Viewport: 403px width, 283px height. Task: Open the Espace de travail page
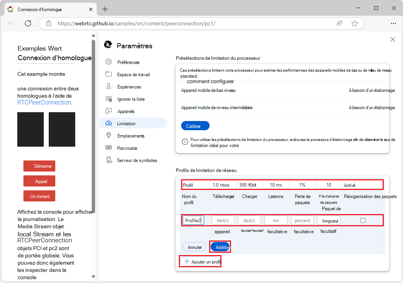[134, 75]
